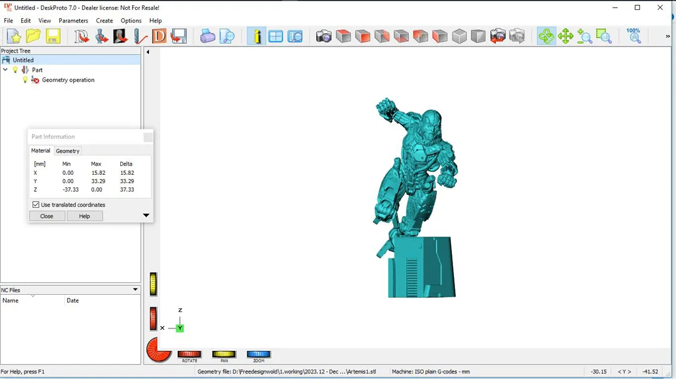Image resolution: width=676 pixels, height=379 pixels.
Task: Open print preview with the magnifier page icon
Action: click(x=227, y=37)
